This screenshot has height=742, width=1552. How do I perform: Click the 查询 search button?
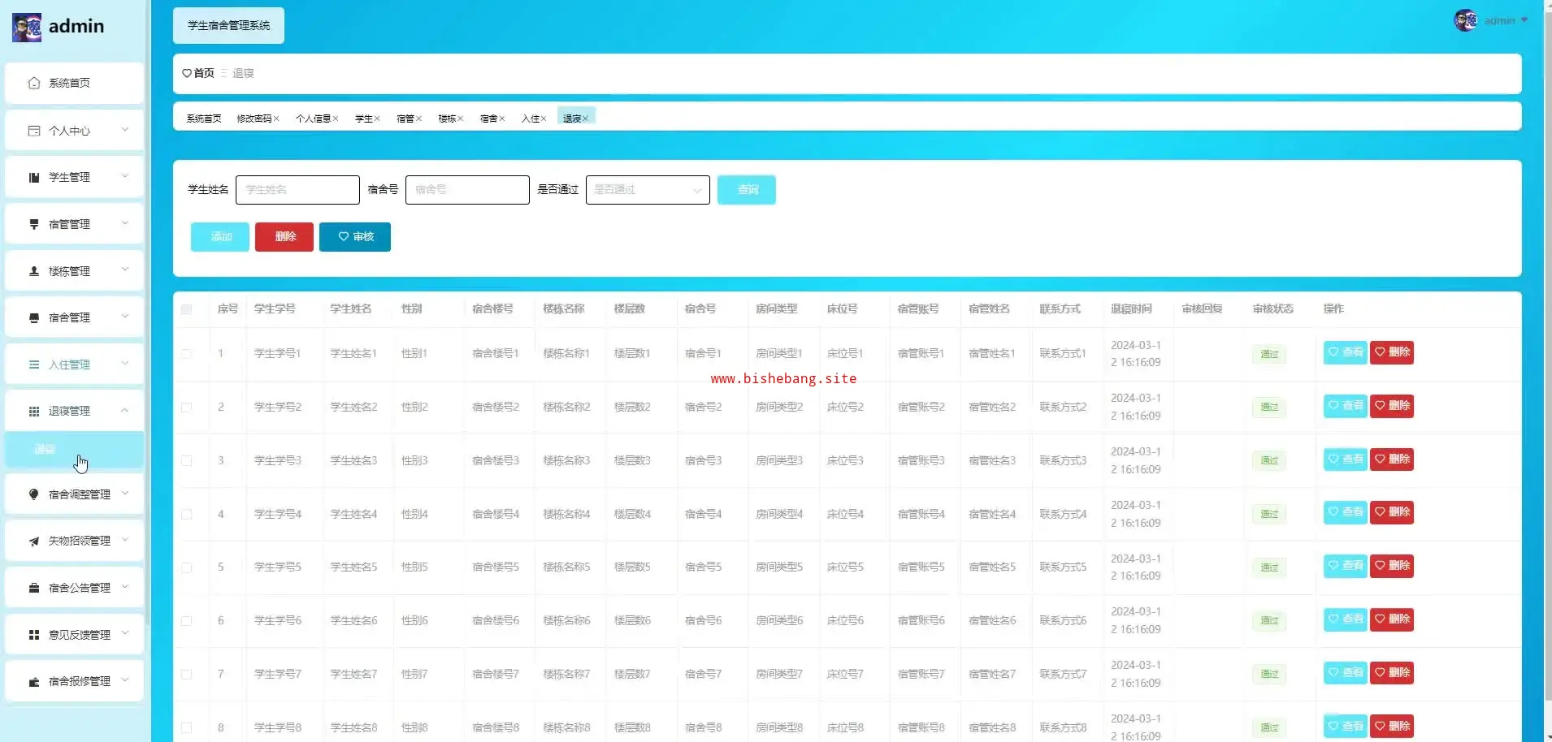coord(747,190)
